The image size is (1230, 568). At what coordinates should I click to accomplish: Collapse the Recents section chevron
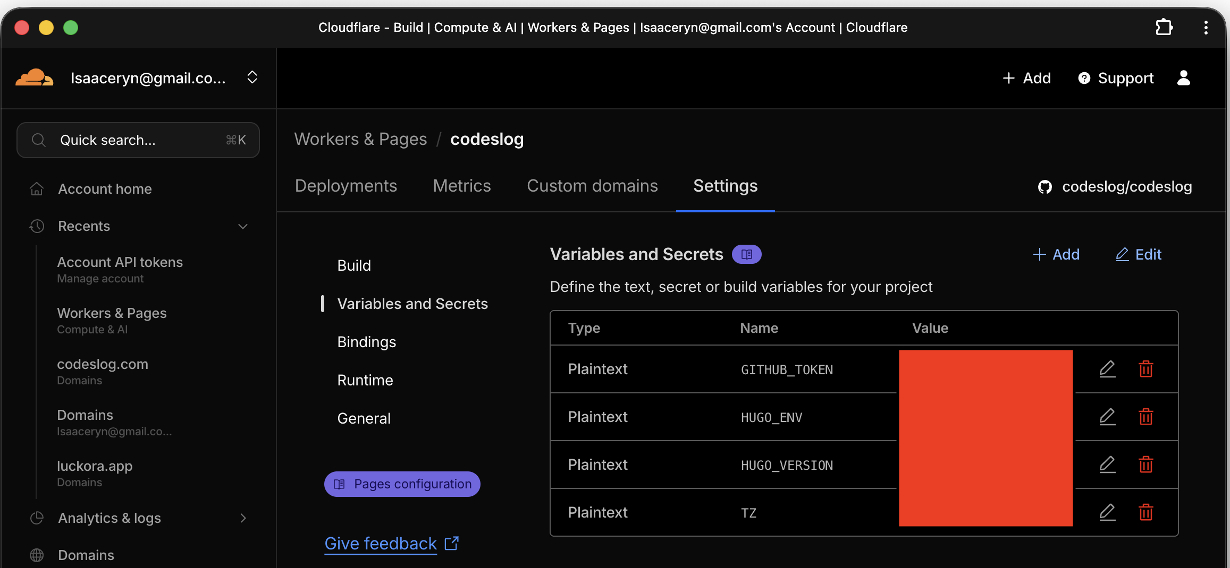(243, 226)
